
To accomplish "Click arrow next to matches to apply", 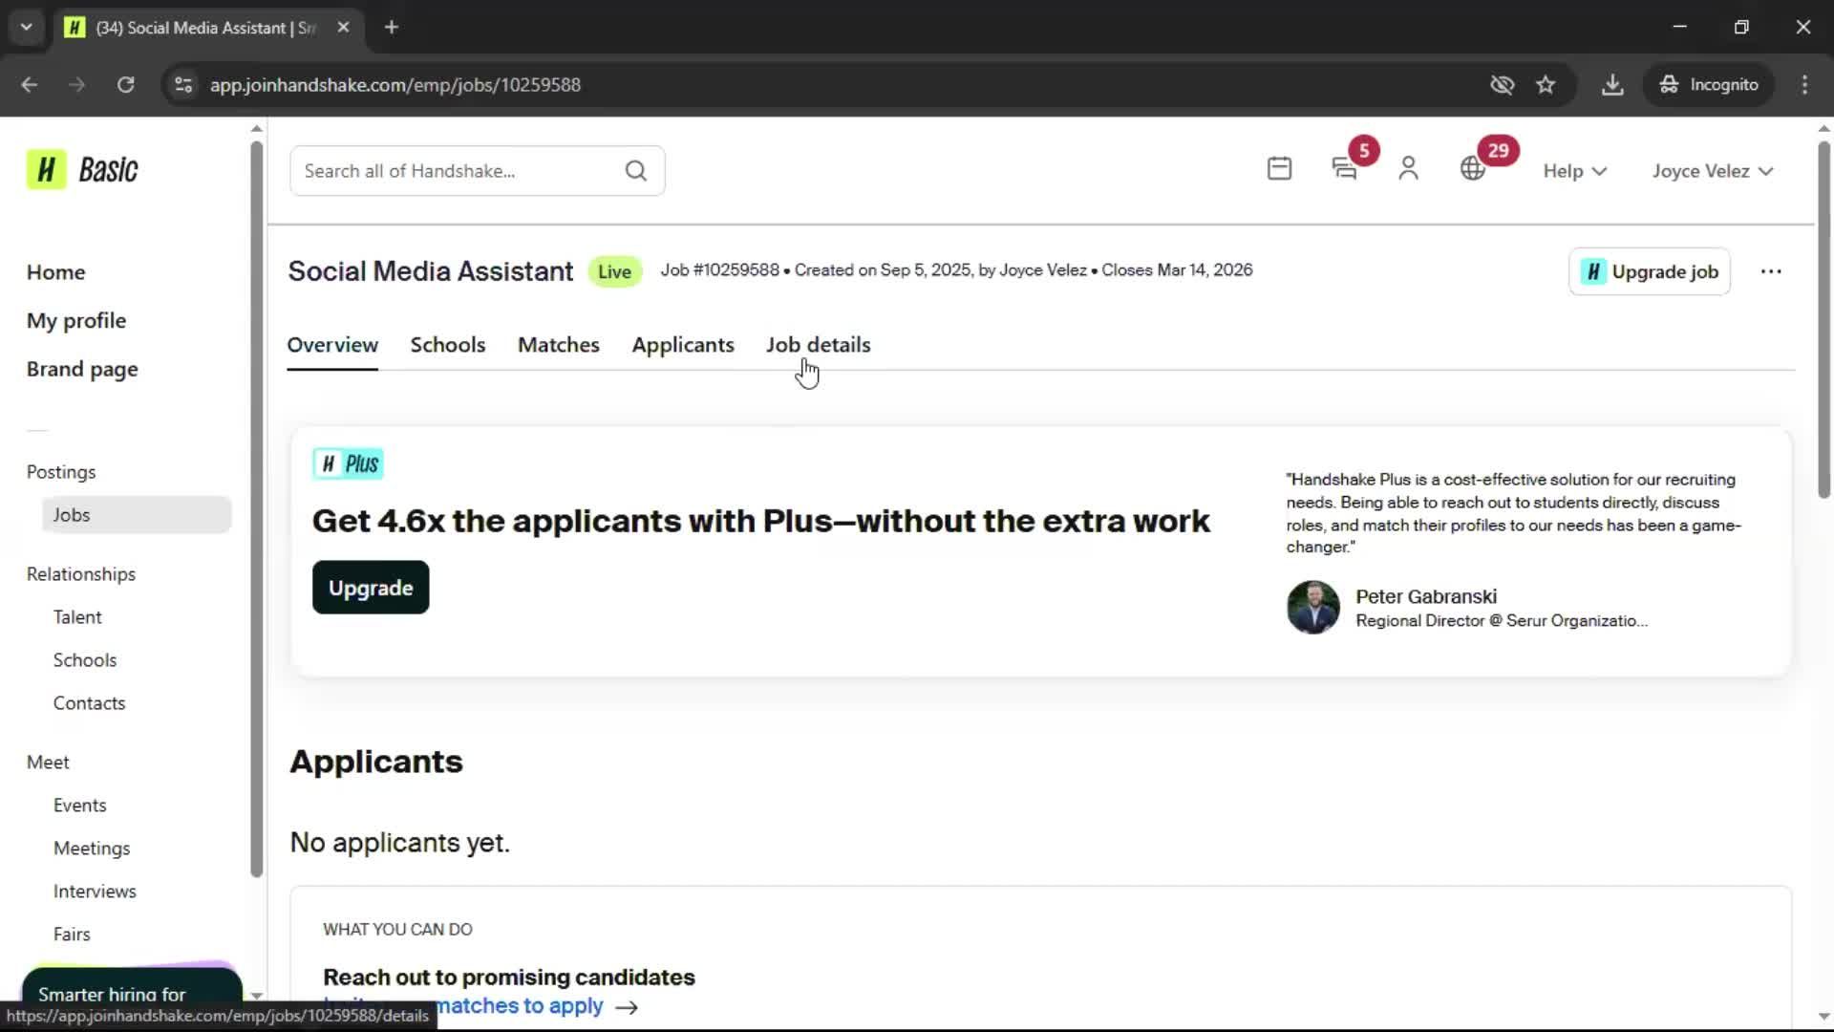I will coord(627,1006).
